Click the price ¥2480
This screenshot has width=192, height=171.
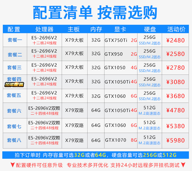point(175,40)
